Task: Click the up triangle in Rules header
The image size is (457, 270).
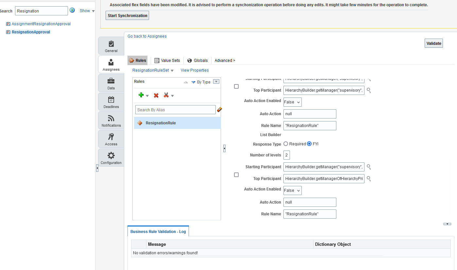Action: pyautogui.click(x=186, y=82)
